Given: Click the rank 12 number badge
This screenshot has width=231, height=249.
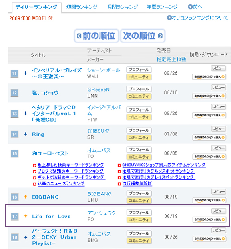Looking at the screenshot, I should point(14,93).
